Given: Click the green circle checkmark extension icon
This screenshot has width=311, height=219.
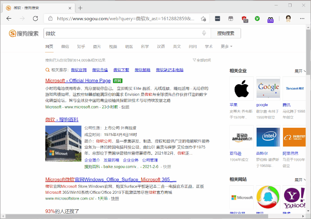Looking at the screenshot, I should [257, 19].
